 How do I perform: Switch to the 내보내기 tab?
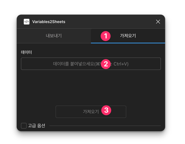[x=54, y=36]
